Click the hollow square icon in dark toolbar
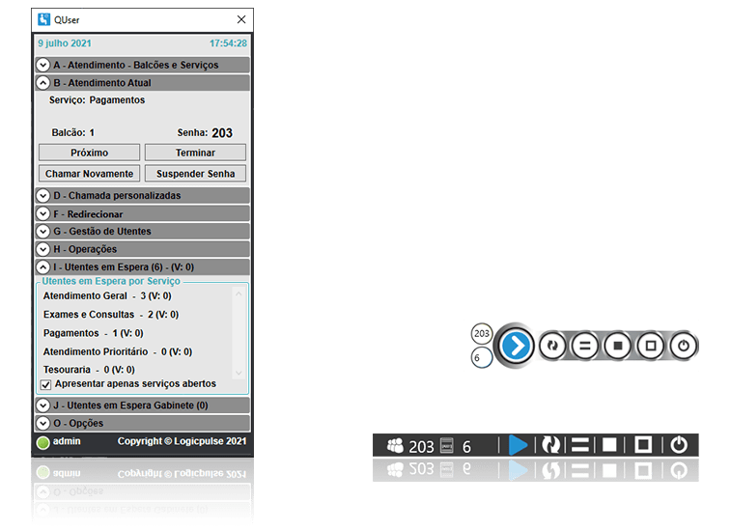The height and width of the screenshot is (531, 730). tap(644, 445)
